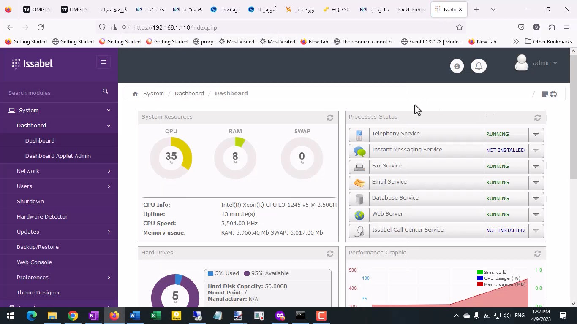Image resolution: width=577 pixels, height=324 pixels.
Task: Open Dashboard Applet Admin
Action: click(x=58, y=156)
